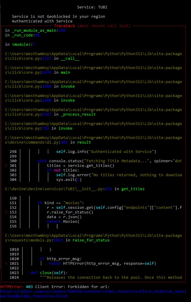
Task: Click line 155 "return Movies("
Action: point(63,222)
